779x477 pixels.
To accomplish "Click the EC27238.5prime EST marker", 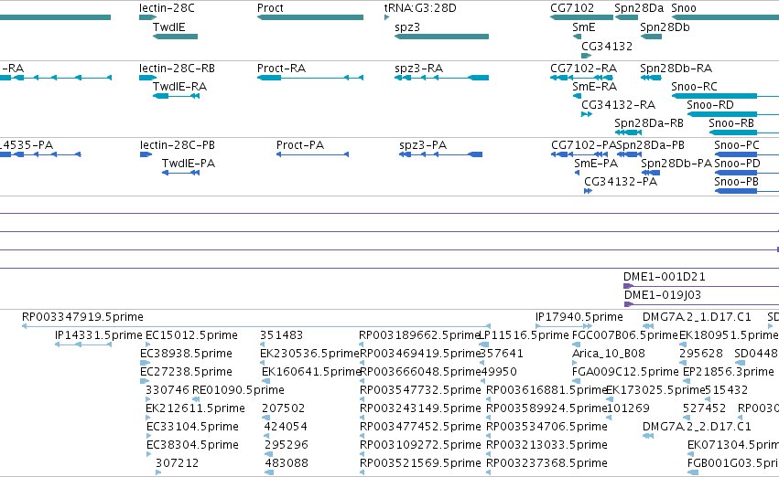I will point(144,381).
